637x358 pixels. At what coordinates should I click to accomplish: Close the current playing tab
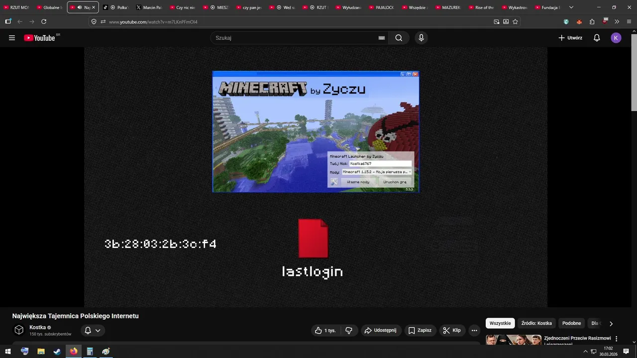(x=94, y=7)
